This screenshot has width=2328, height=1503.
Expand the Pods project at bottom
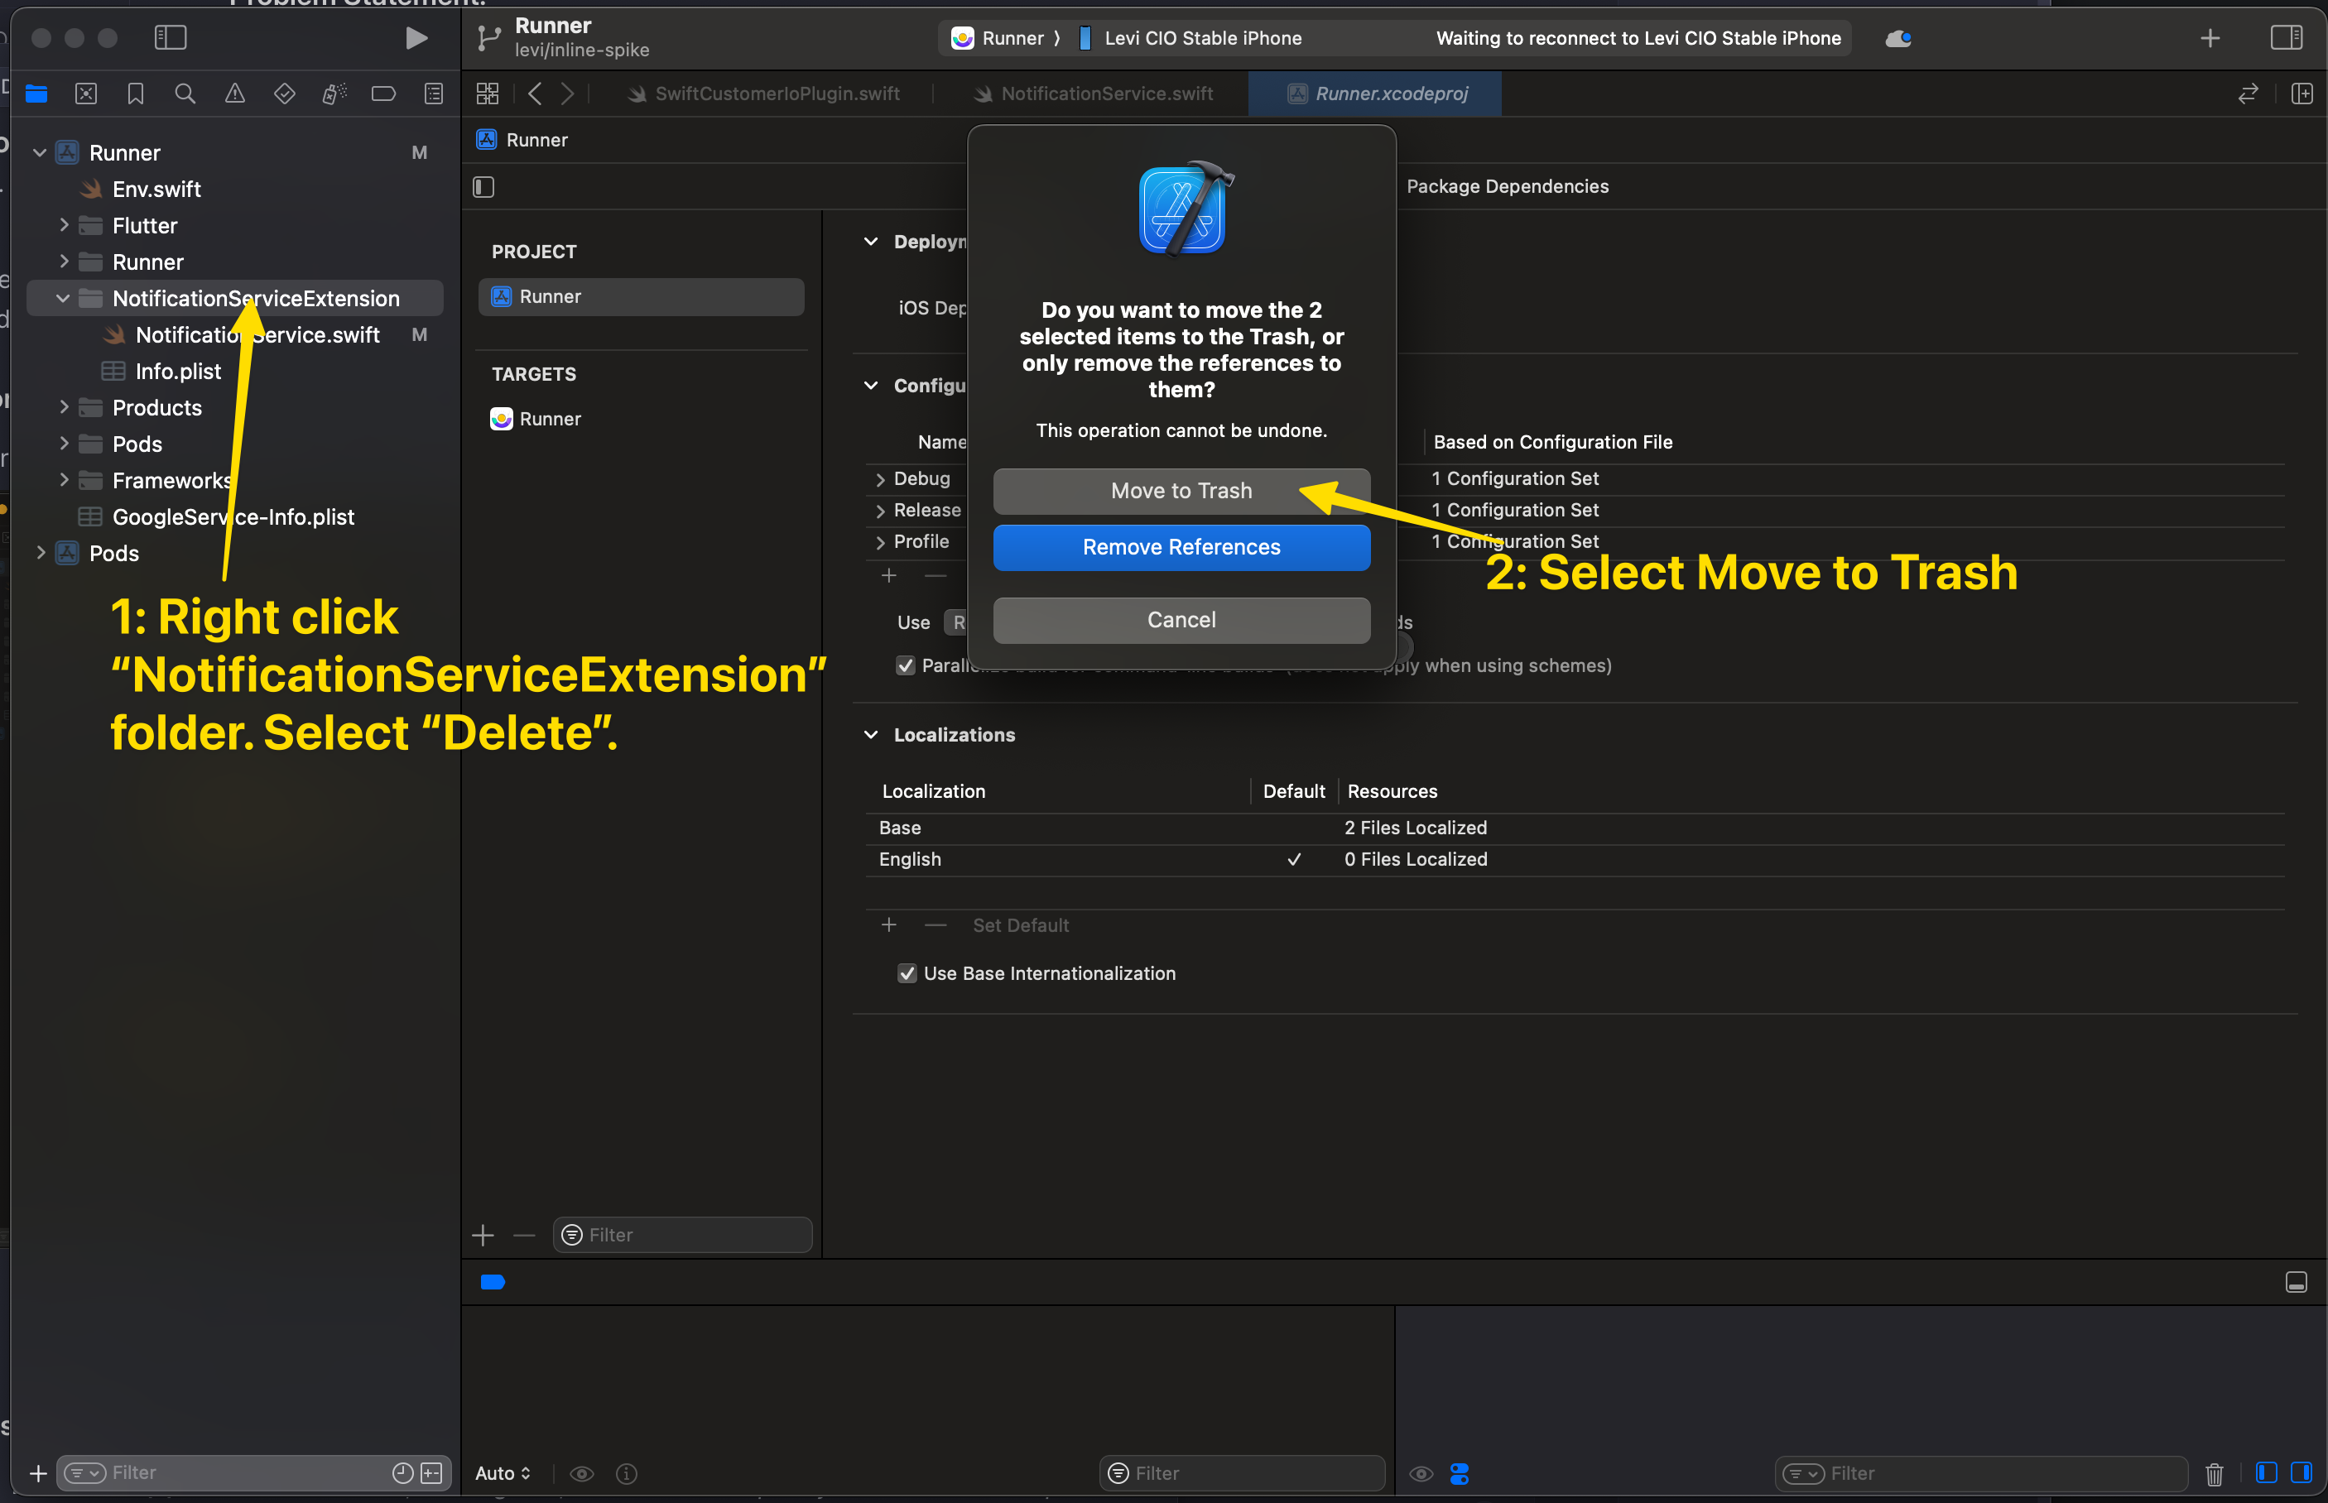coord(40,552)
